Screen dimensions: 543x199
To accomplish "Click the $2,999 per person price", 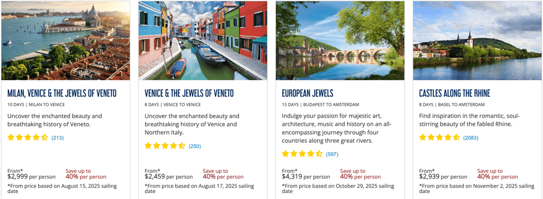I will pos(31,177).
